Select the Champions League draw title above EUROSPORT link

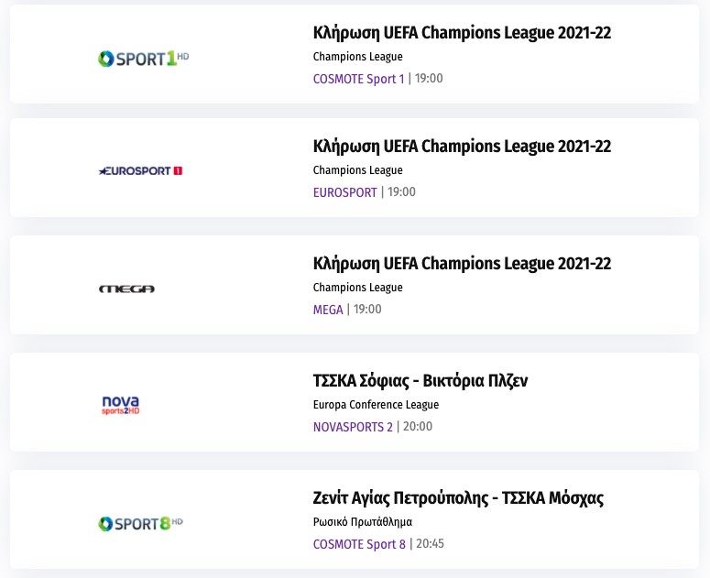click(x=462, y=147)
